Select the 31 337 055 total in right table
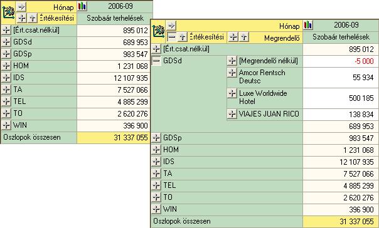The height and width of the screenshot is (228, 379). 341,221
